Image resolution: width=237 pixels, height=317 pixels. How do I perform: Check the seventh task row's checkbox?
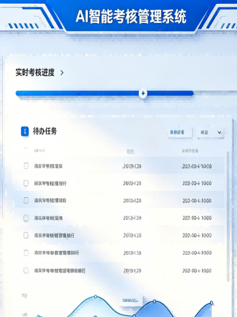[26, 271]
